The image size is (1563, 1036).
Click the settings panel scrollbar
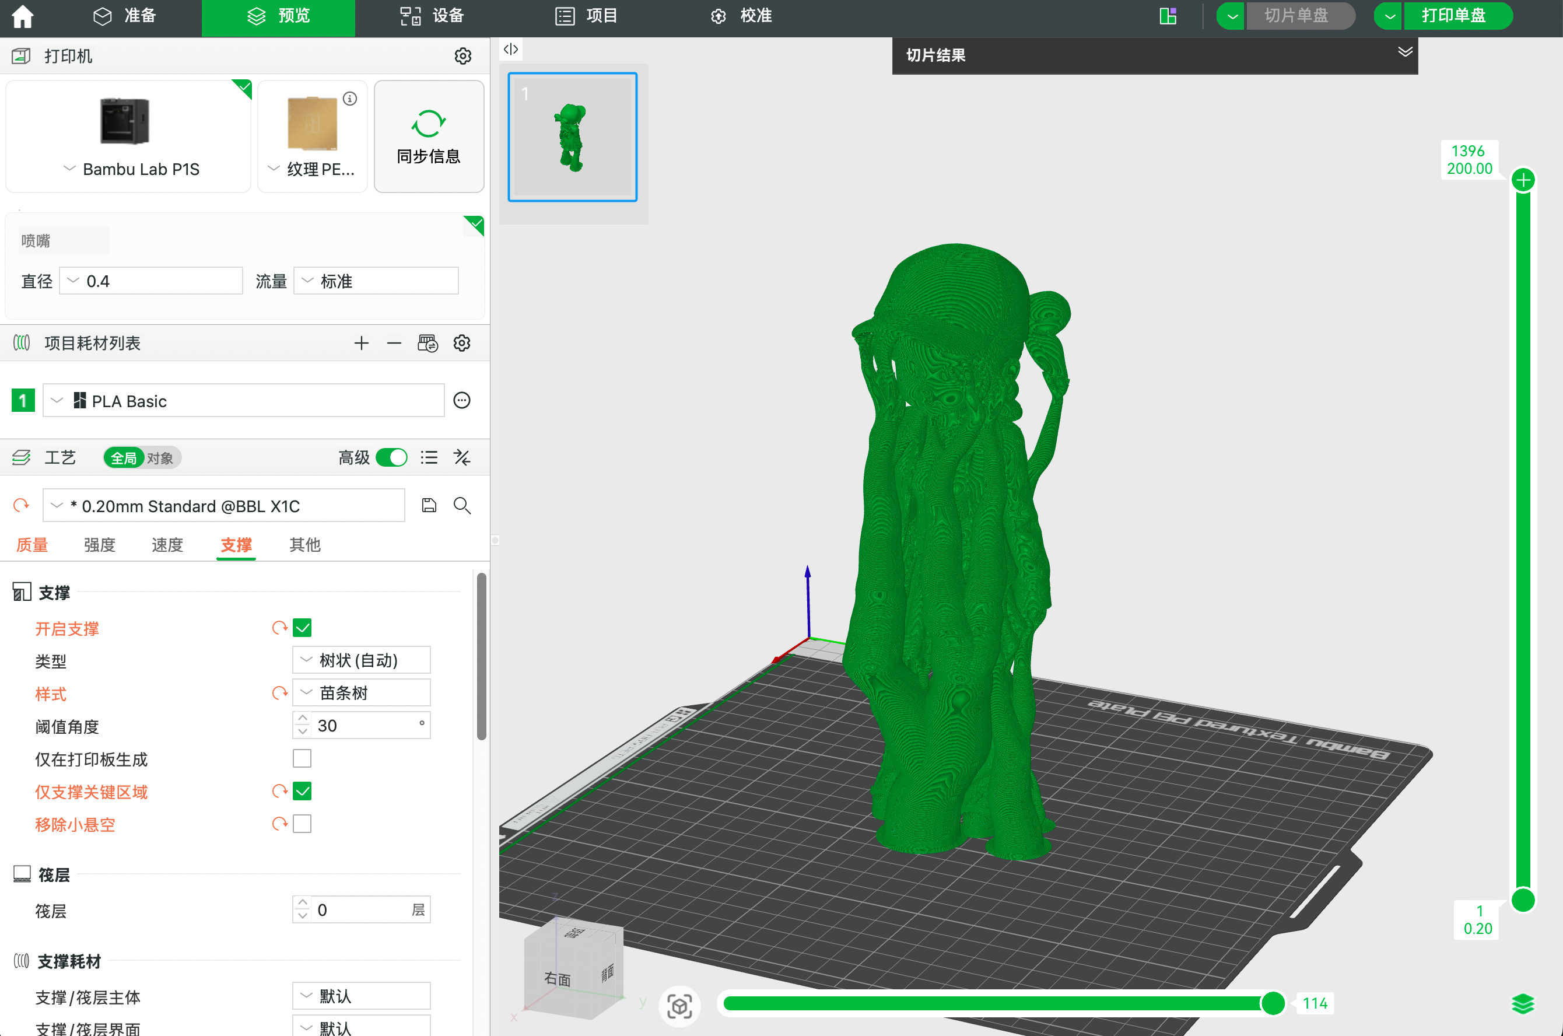482,656
